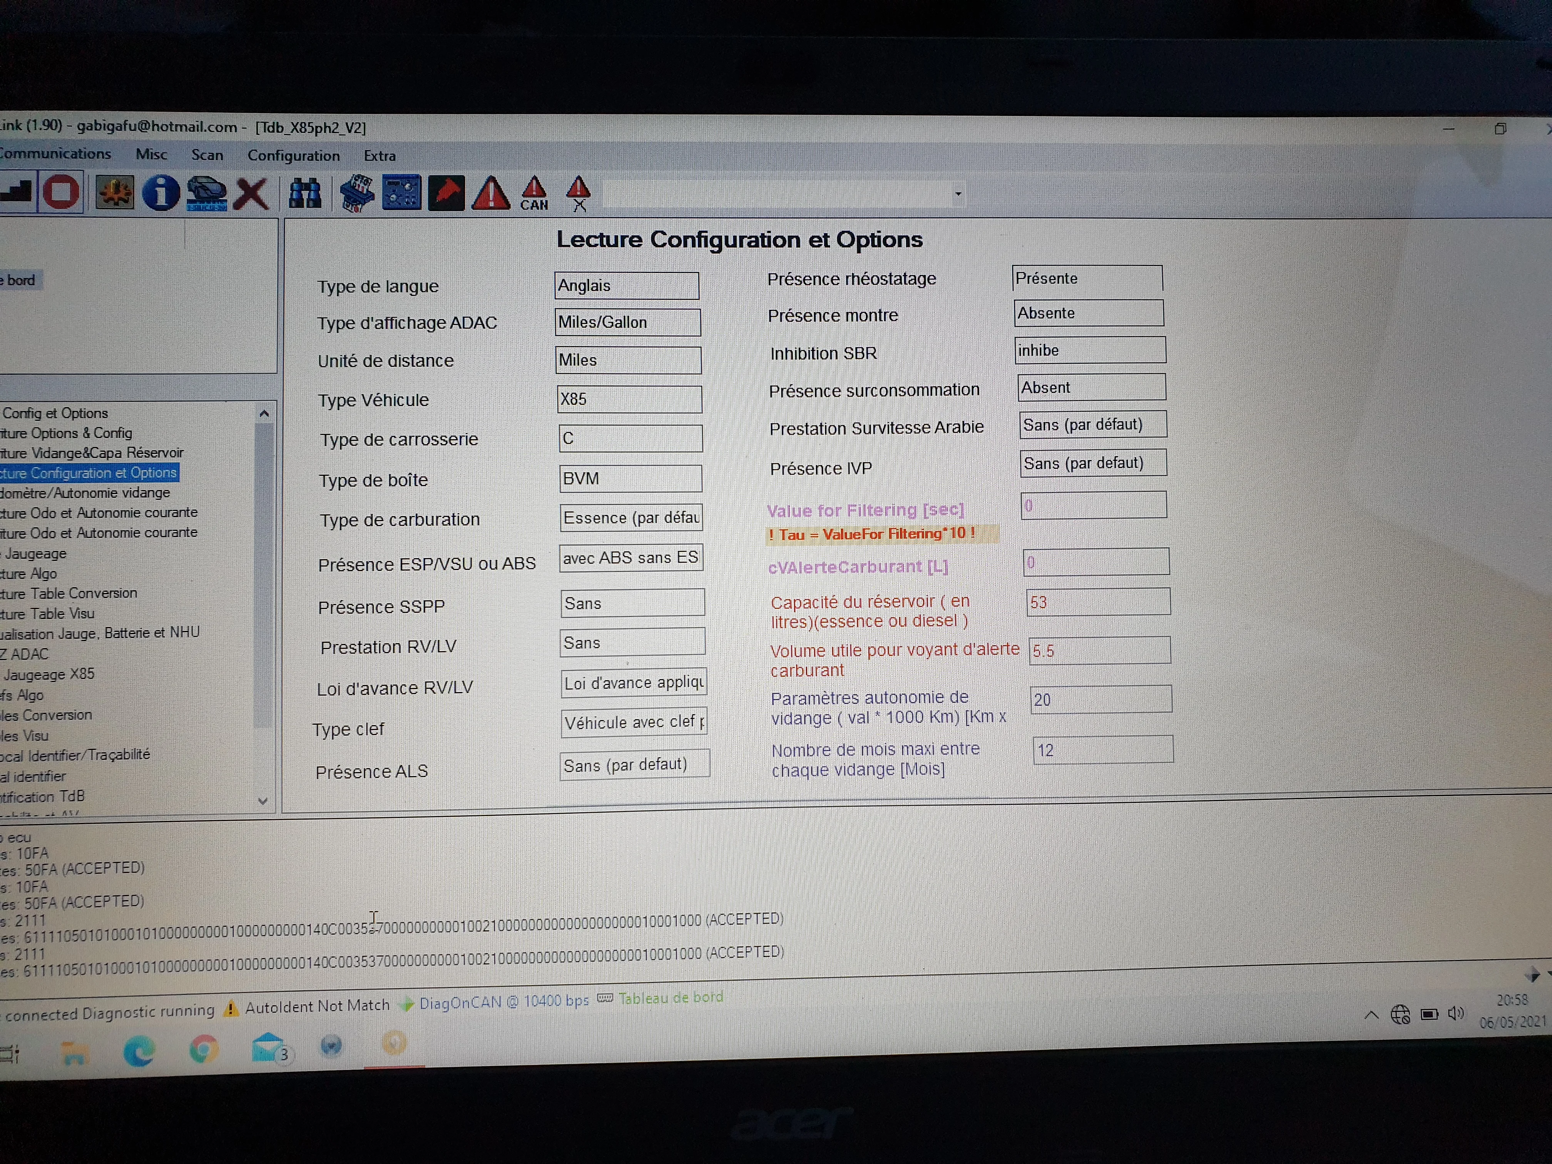Open the Extra menu
The image size is (1552, 1164).
[x=380, y=156]
